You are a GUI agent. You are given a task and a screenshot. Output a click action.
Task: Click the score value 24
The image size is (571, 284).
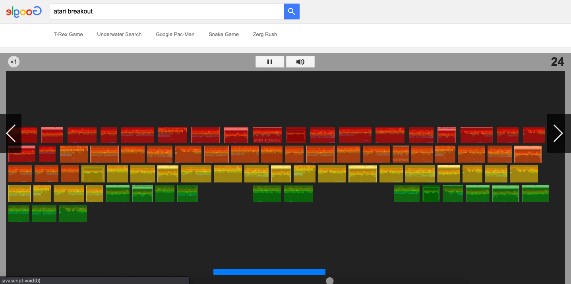pos(557,62)
